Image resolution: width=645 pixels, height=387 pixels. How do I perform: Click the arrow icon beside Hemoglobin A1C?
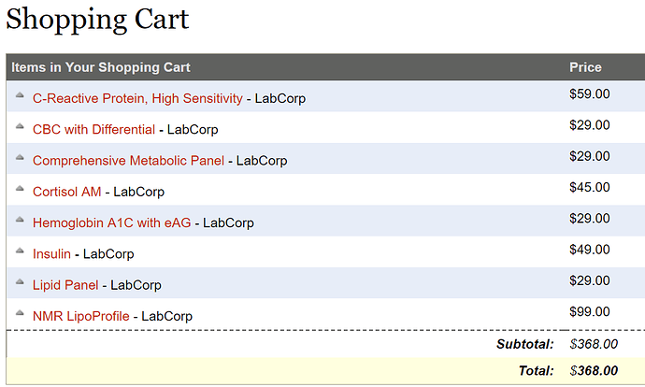pyautogui.click(x=20, y=220)
